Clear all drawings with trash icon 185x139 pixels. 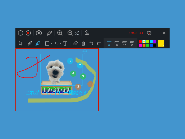pyautogui.click(x=83, y=43)
